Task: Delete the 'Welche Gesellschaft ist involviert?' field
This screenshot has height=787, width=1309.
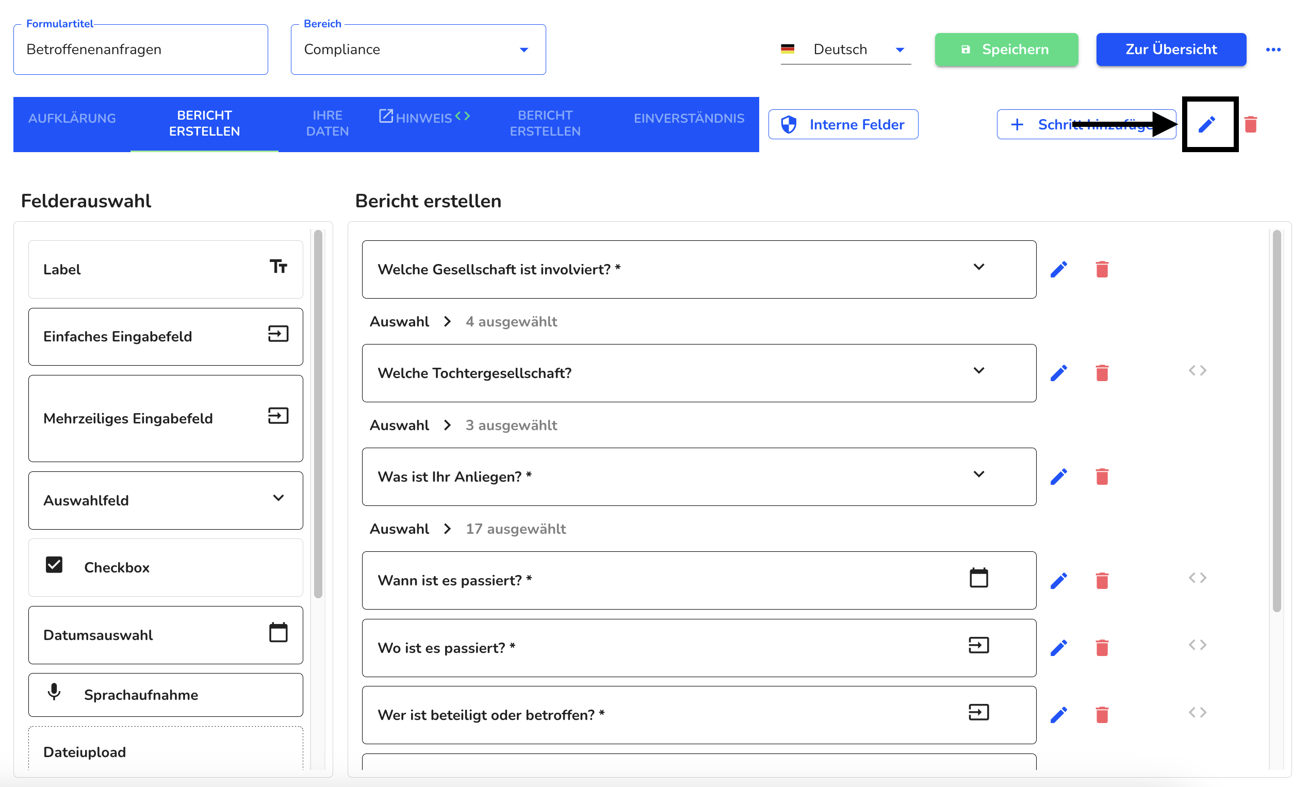Action: [x=1102, y=269]
